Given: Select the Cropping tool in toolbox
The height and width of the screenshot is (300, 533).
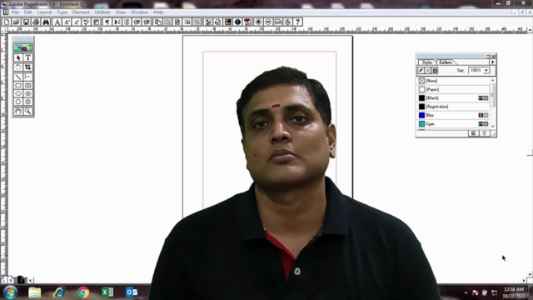Looking at the screenshot, I should [28, 67].
